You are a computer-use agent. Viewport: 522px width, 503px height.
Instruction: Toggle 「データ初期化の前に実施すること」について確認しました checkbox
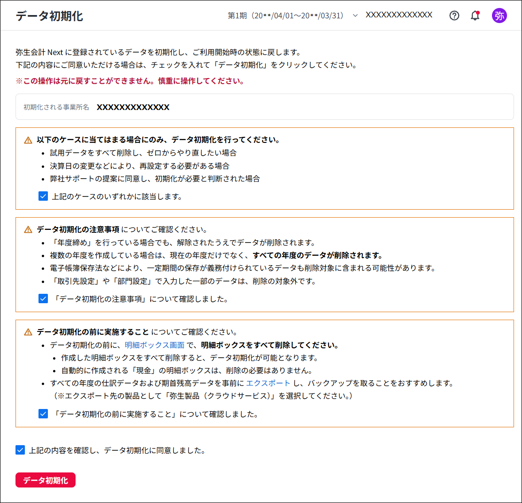(43, 414)
